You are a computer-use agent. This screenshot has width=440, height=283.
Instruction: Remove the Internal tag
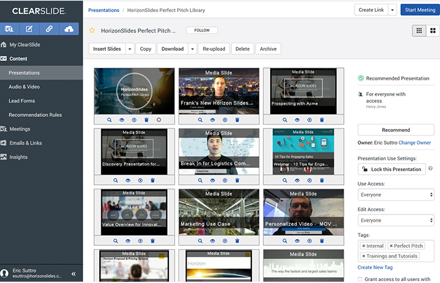coord(364,246)
